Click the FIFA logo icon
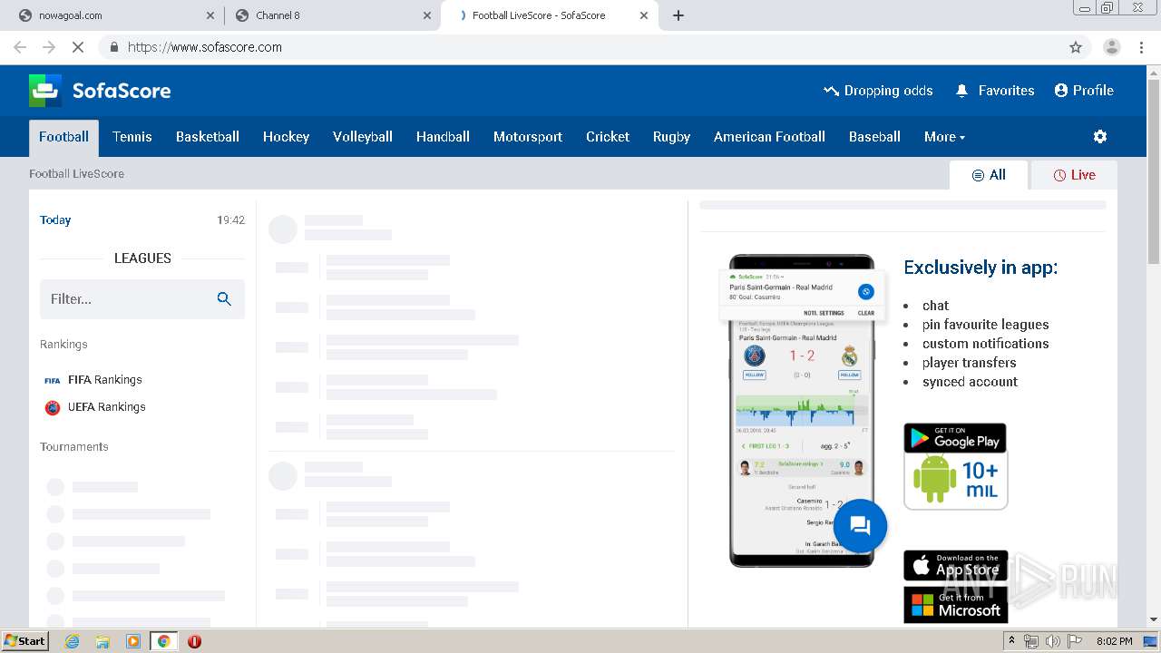The image size is (1161, 653). (x=53, y=381)
